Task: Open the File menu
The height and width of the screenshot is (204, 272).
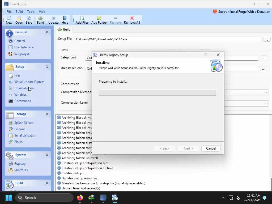Action: [9, 12]
